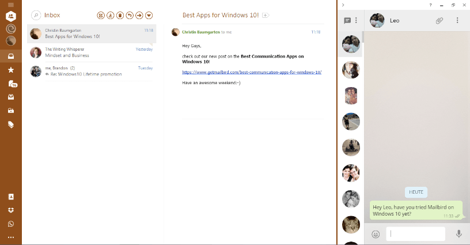Attach a file with the paperclip icon
Screen dimensions: 470x245
click(x=439, y=20)
